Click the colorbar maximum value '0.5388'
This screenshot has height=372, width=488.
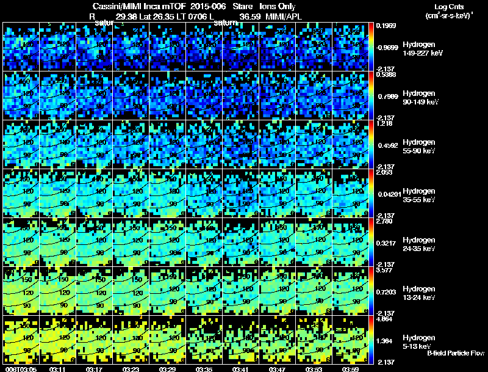tap(386, 75)
